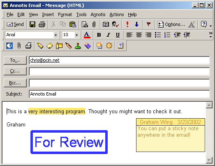The width and height of the screenshot is (215, 166).
Task: Select the eraser tool
Action: tap(88, 46)
